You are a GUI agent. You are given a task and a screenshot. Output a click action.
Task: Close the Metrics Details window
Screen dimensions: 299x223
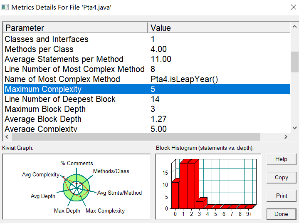click(x=294, y=7)
